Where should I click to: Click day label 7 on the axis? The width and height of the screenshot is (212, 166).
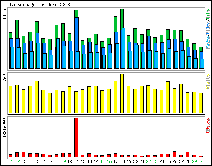(x=51, y=162)
